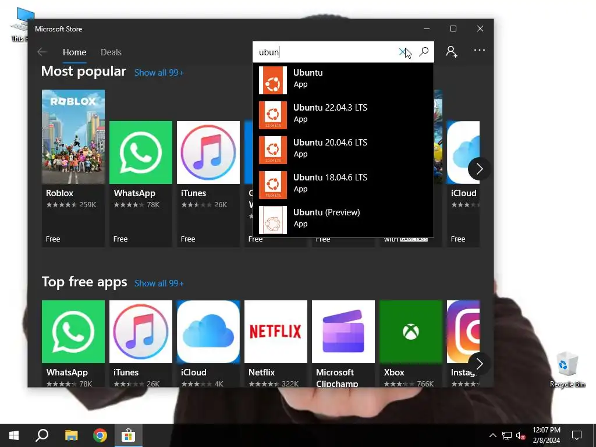Image resolution: width=596 pixels, height=447 pixels.
Task: Select the Ubuntu app suggestion
Action: (343, 80)
